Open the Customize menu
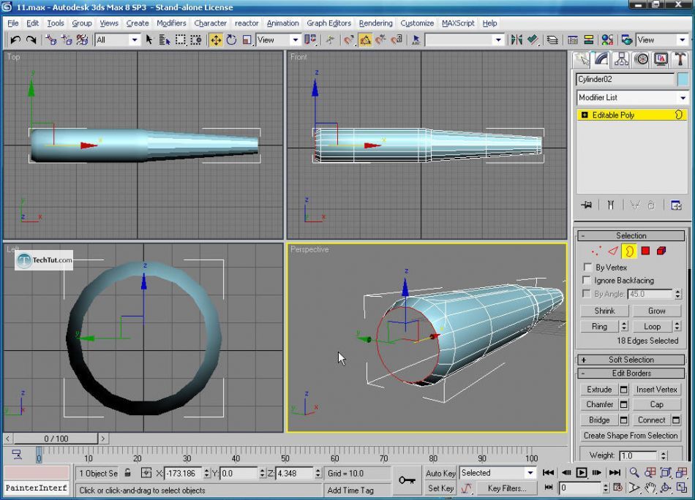Image resolution: width=695 pixels, height=500 pixels. coord(417,23)
